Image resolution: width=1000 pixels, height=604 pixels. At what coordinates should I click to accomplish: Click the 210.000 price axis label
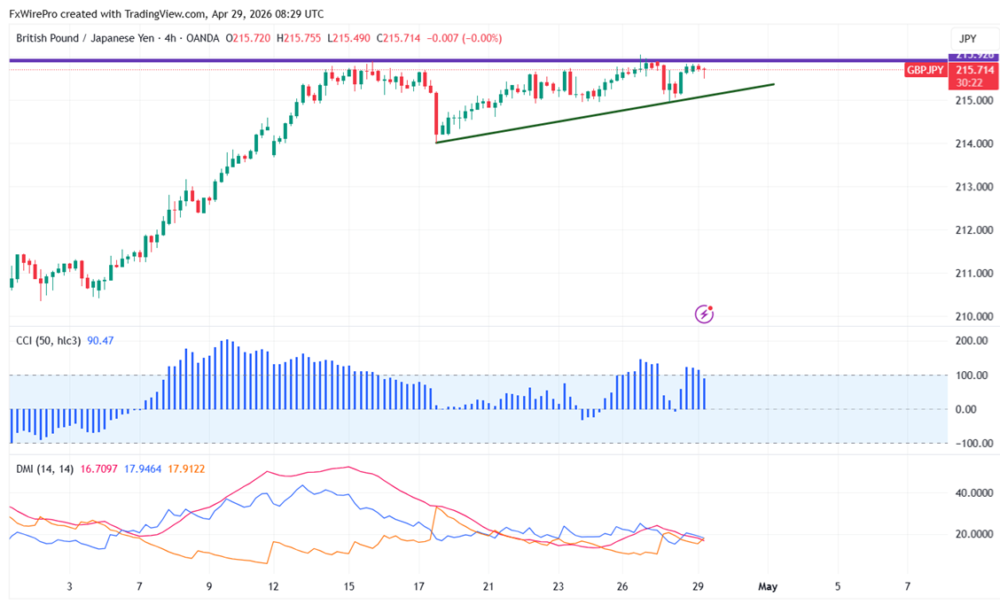[972, 316]
